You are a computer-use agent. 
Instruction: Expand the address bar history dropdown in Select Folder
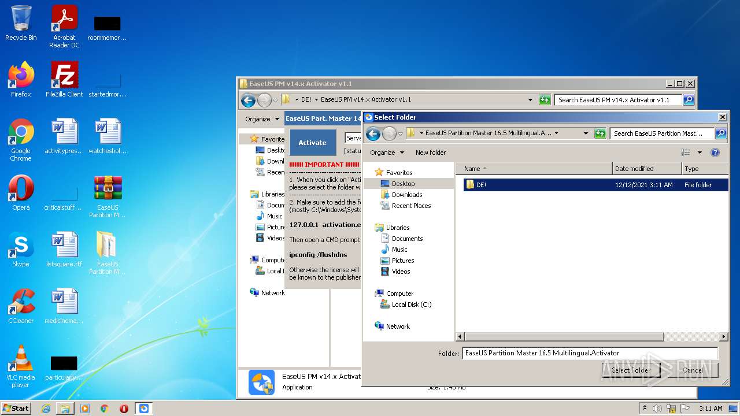[x=586, y=133]
